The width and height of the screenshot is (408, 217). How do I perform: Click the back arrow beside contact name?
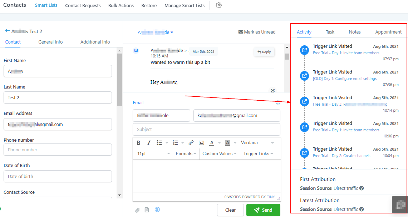[7, 31]
